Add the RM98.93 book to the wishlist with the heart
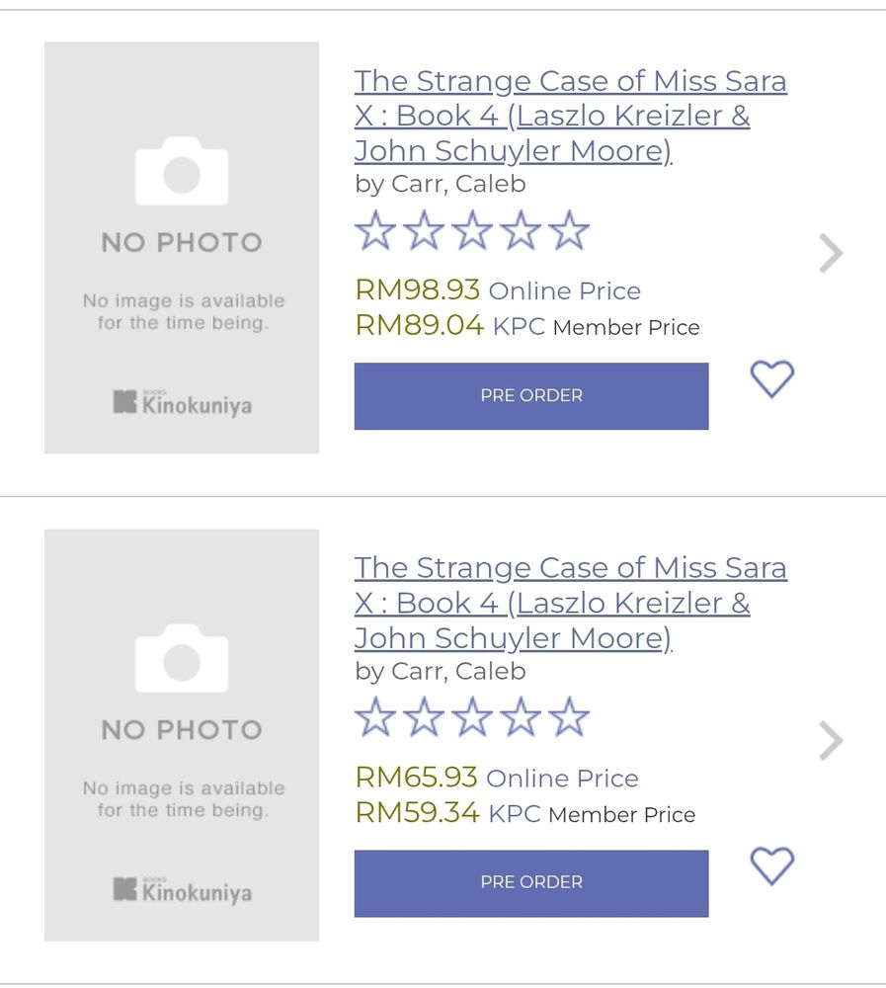 click(772, 378)
